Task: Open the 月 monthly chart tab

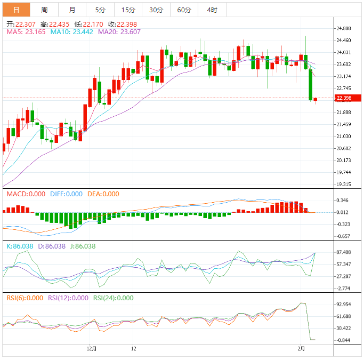Action: pos(72,10)
